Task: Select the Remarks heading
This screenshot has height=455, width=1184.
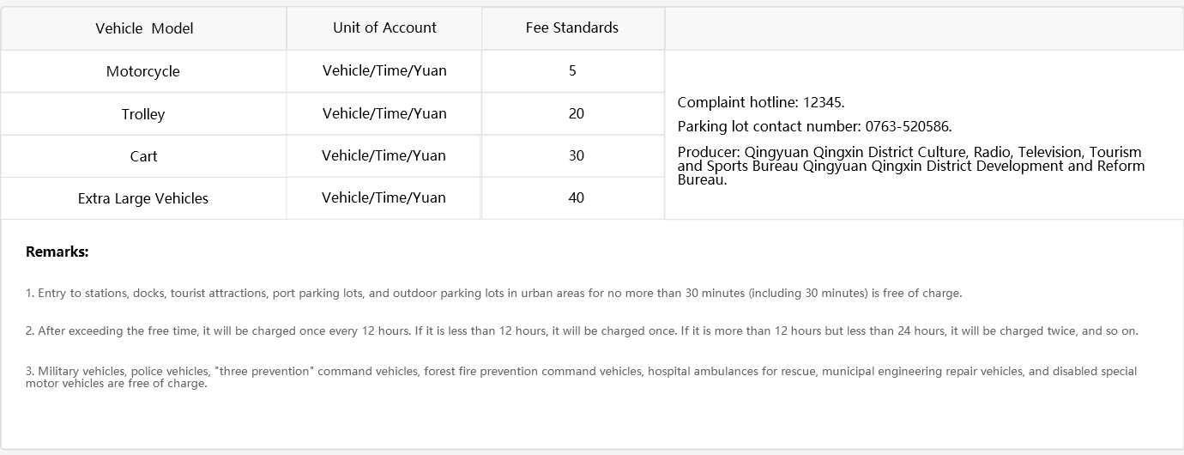Action: pyautogui.click(x=57, y=252)
